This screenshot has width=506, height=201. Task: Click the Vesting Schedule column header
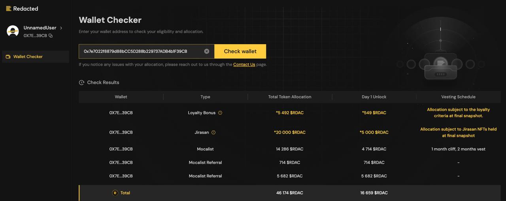point(459,97)
